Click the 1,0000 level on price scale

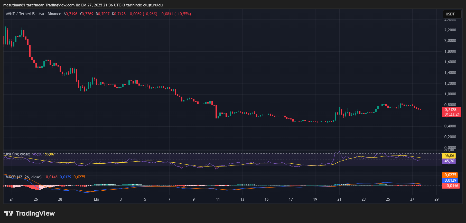click(x=450, y=94)
